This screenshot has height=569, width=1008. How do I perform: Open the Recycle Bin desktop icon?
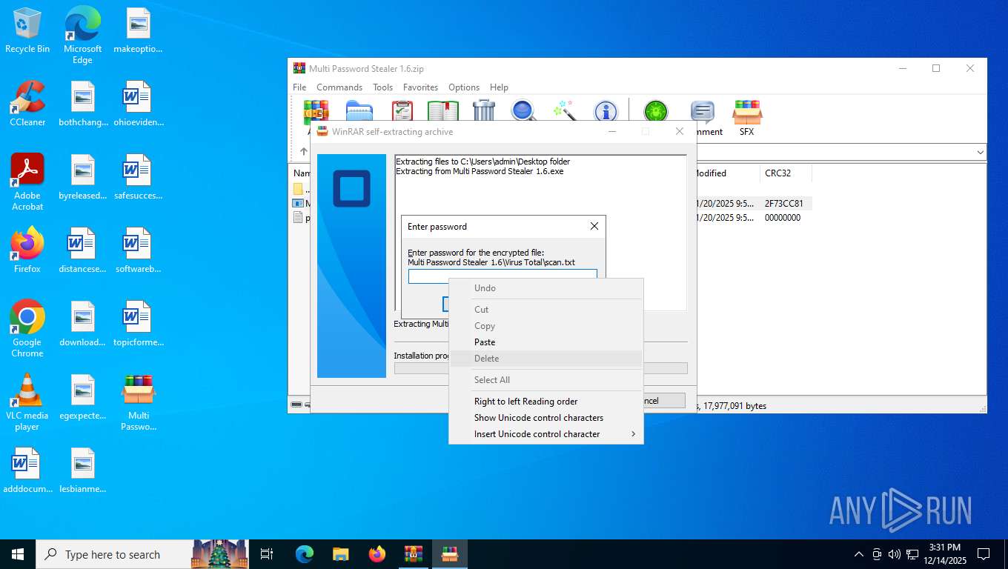pos(27,31)
